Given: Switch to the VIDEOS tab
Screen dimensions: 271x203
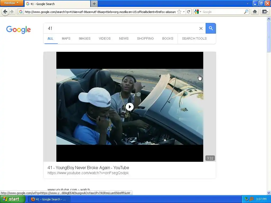Looking at the screenshot, I should 105,39.
